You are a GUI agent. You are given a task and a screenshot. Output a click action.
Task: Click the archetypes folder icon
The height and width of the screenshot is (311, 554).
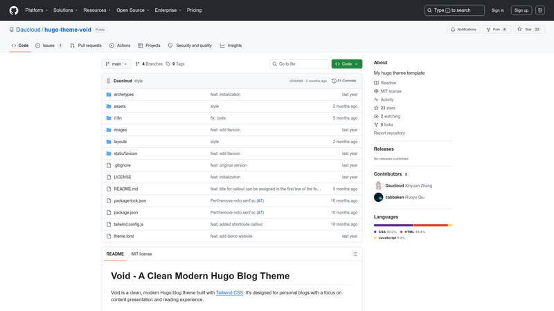click(x=109, y=95)
